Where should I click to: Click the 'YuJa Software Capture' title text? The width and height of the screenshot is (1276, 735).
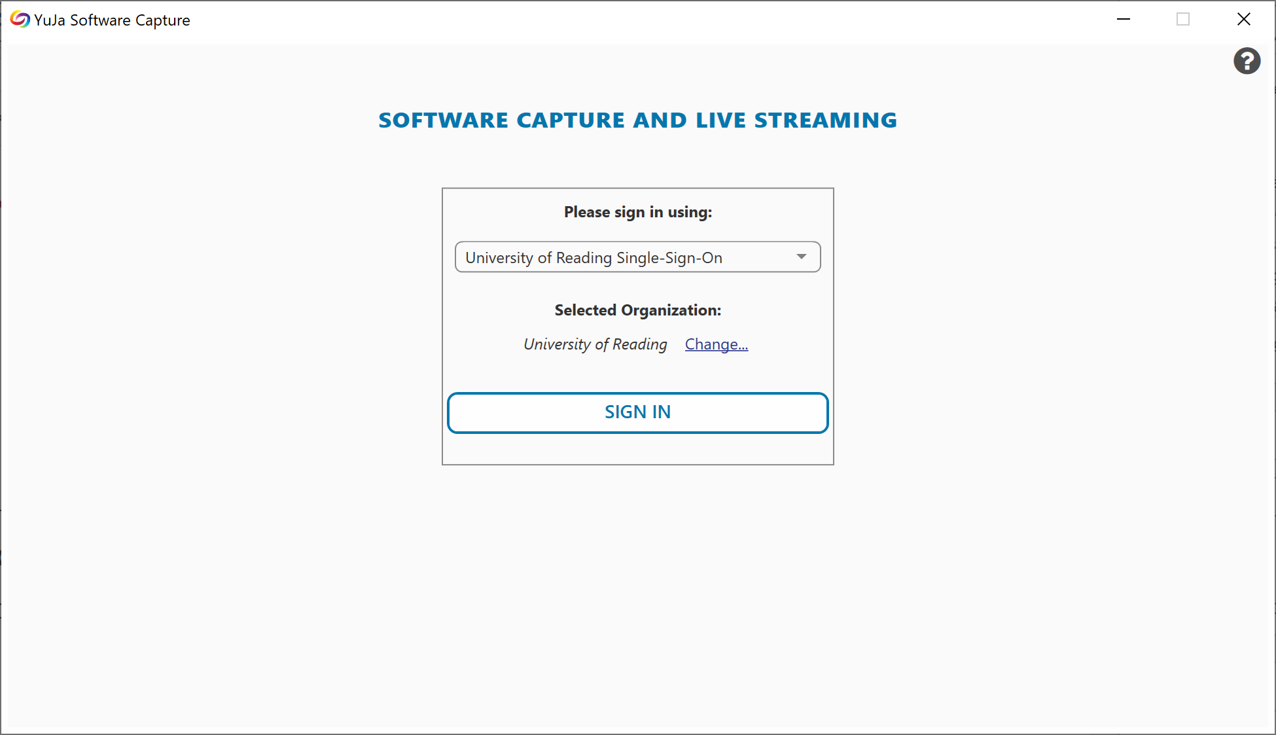point(112,20)
